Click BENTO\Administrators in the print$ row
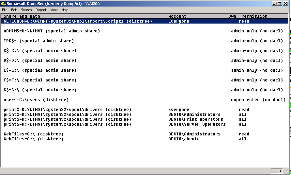 click(194, 114)
